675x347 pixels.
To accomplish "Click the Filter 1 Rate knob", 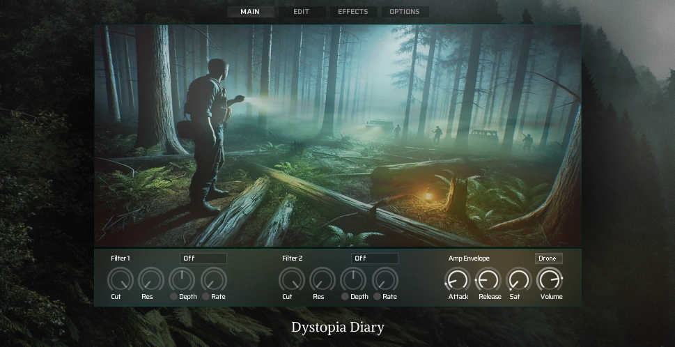I will coord(214,280).
